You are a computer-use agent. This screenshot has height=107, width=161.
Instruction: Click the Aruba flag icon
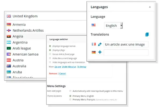tap(9, 72)
